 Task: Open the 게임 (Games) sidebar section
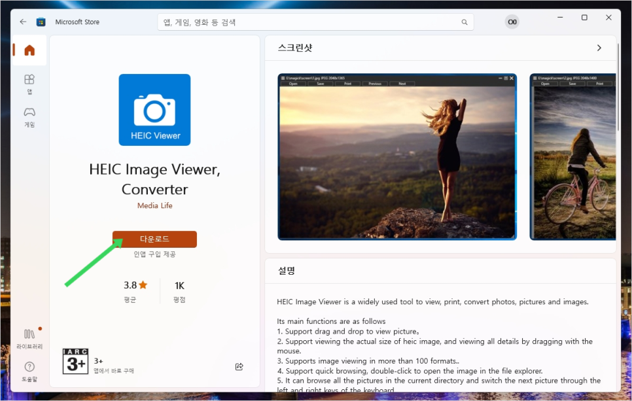[x=29, y=117]
